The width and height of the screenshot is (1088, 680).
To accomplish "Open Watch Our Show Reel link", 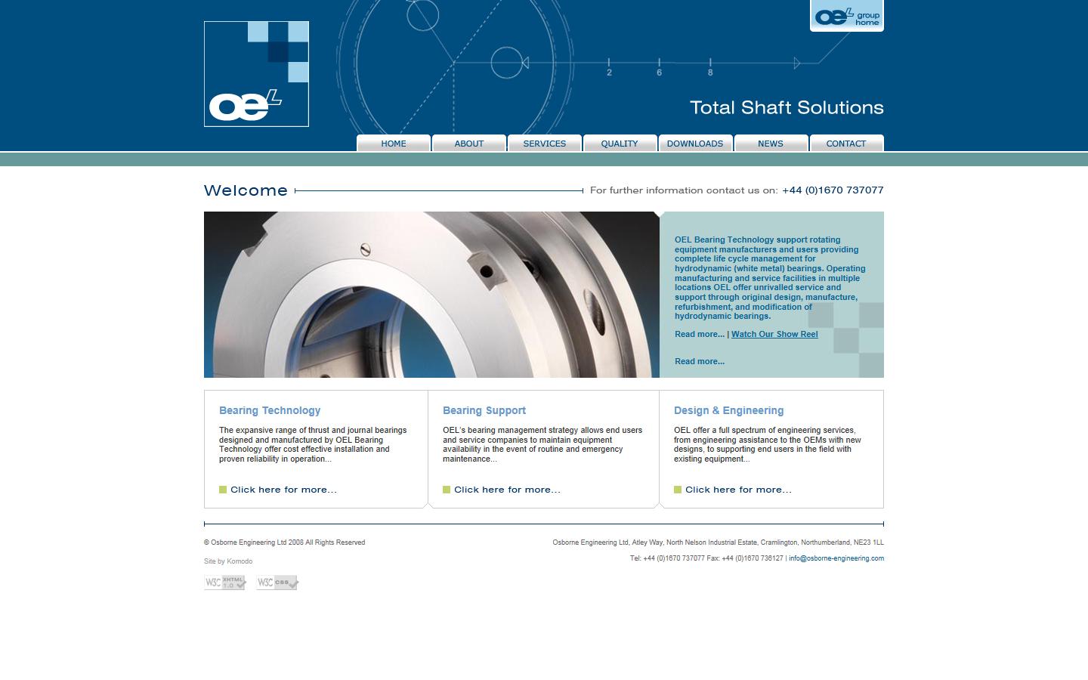I will coord(774,334).
